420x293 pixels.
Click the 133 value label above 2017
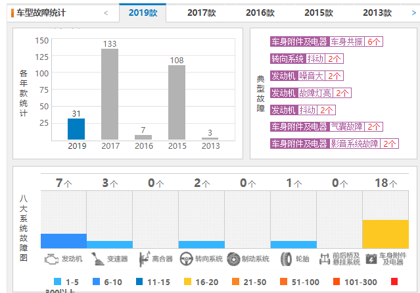coord(110,43)
